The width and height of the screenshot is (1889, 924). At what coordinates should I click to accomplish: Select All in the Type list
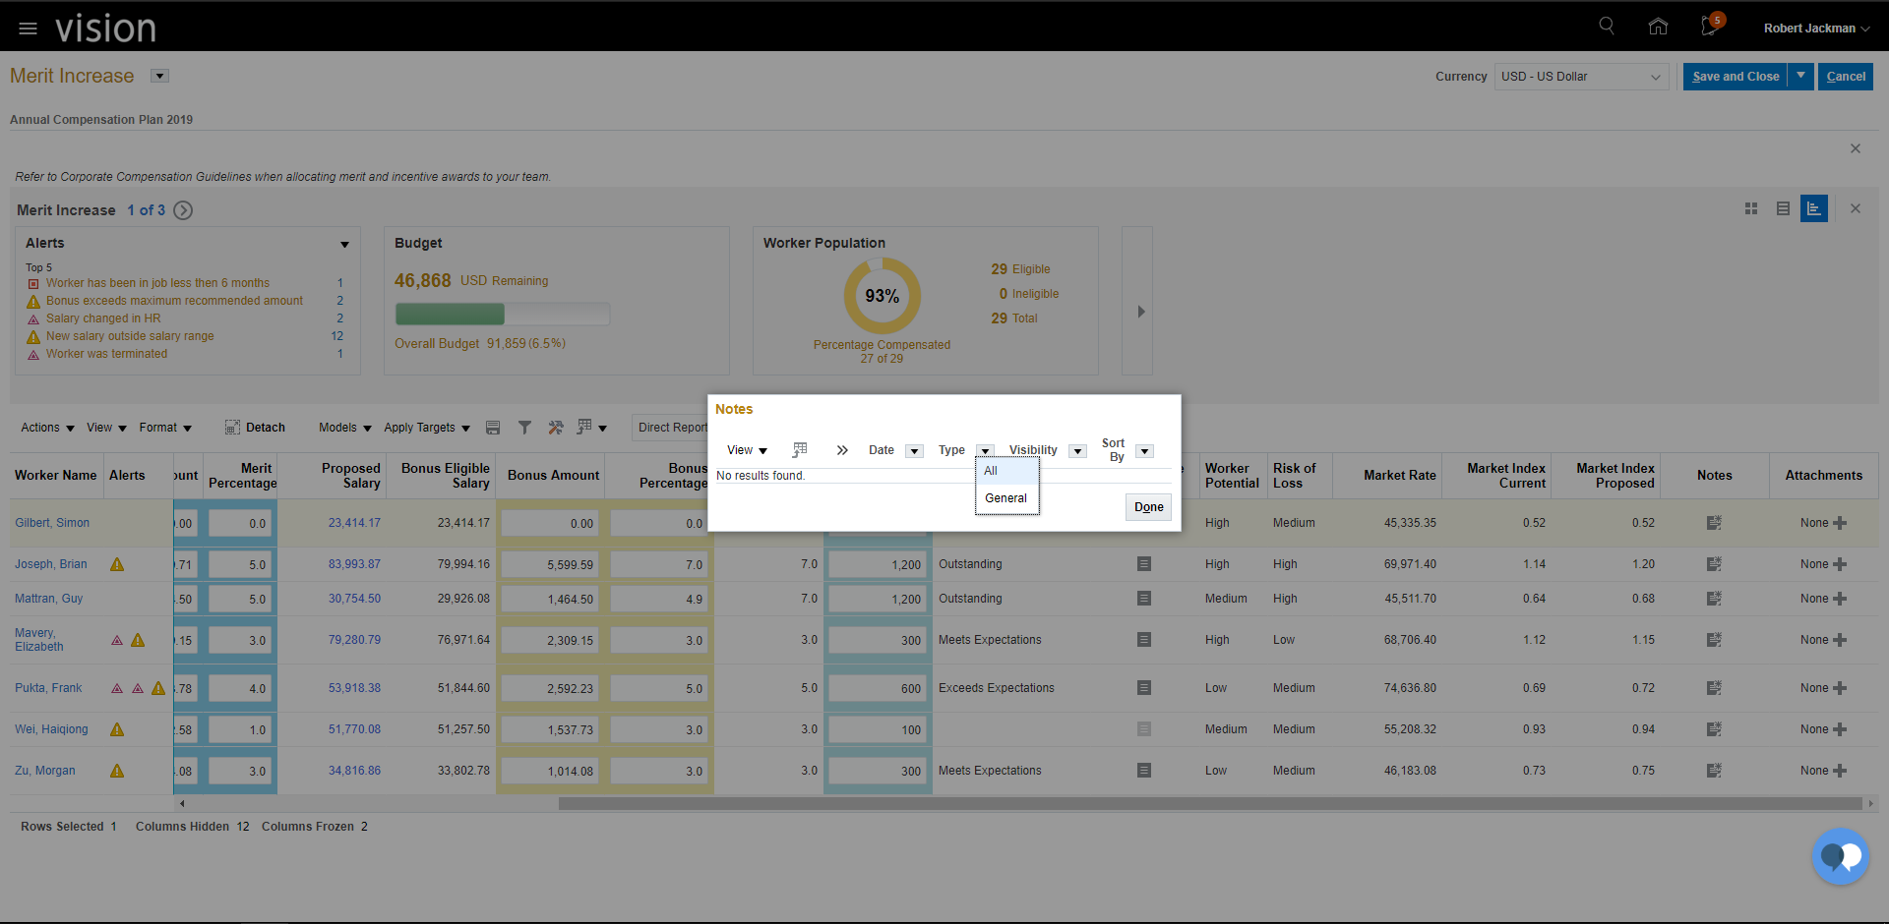point(1006,471)
